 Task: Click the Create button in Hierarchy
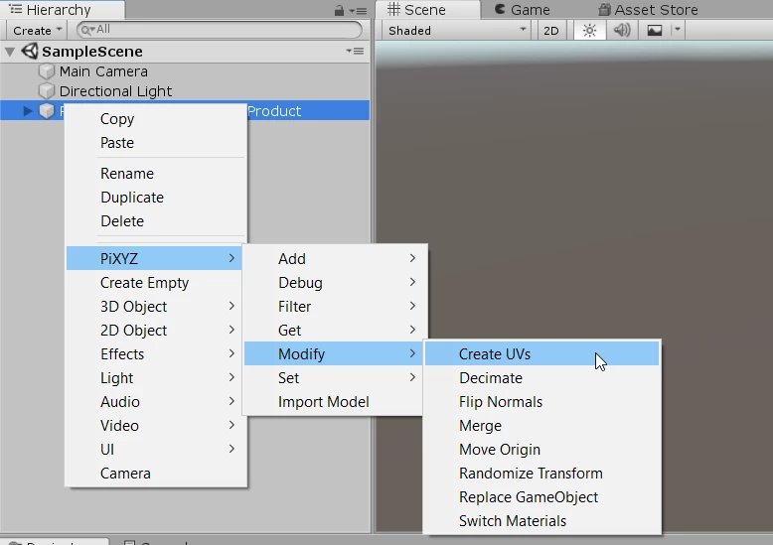pyautogui.click(x=37, y=30)
